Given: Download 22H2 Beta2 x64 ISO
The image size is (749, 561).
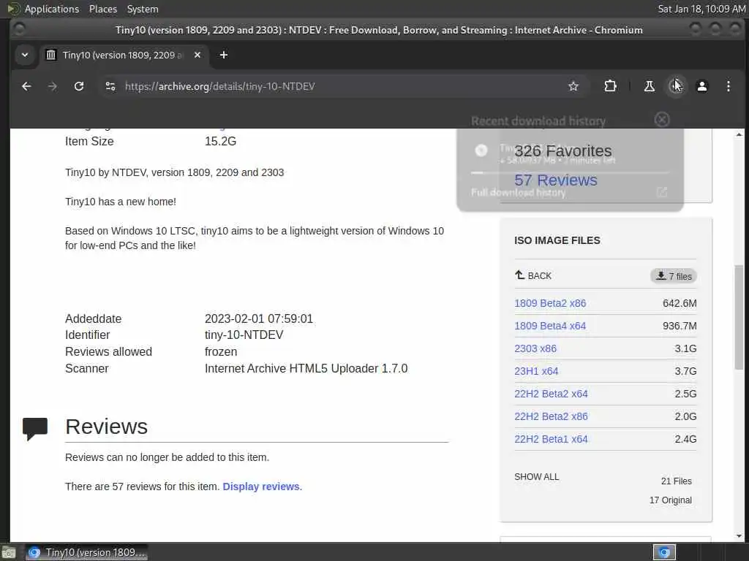Looking at the screenshot, I should click(x=551, y=394).
